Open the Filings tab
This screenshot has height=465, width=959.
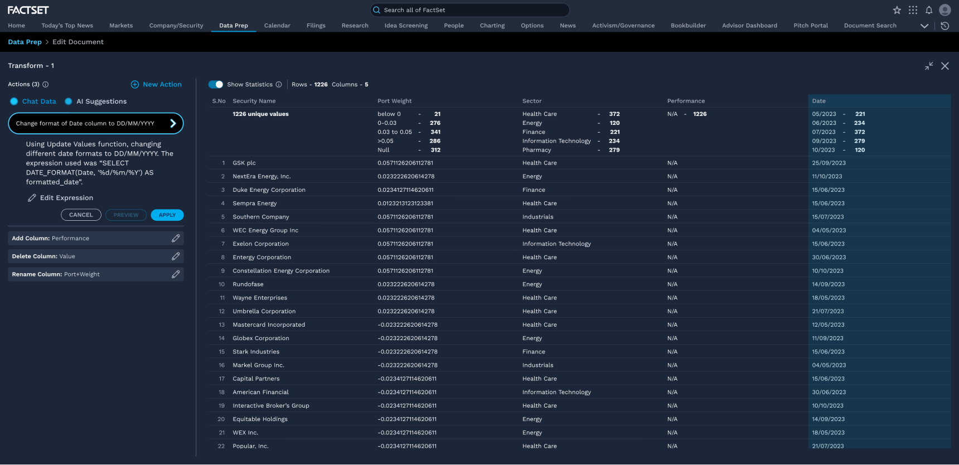coord(316,26)
